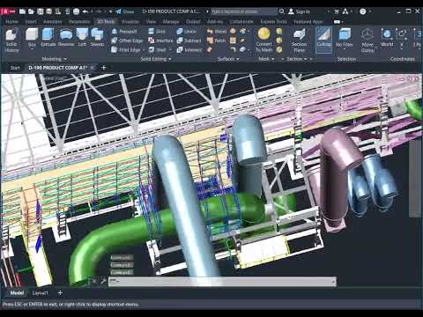Viewport: 423px width, 317px height.
Task: Click the help search input field
Action: click(244, 11)
